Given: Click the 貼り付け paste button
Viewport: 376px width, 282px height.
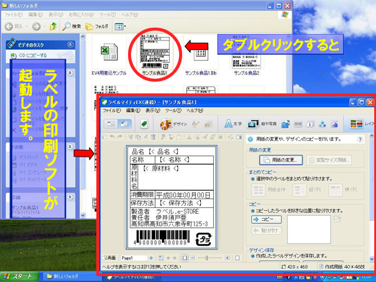Looking at the screenshot, I should [266, 230].
